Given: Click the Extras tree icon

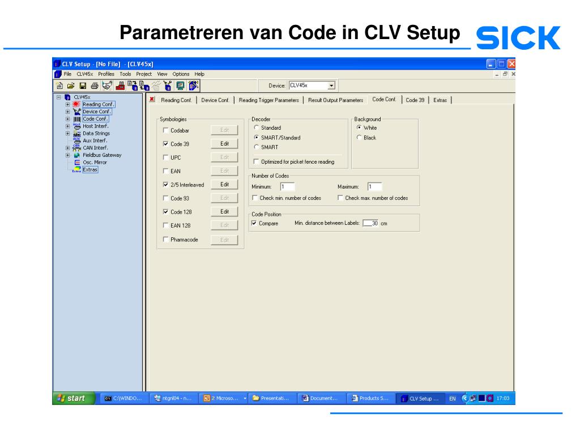Looking at the screenshot, I should tap(77, 170).
